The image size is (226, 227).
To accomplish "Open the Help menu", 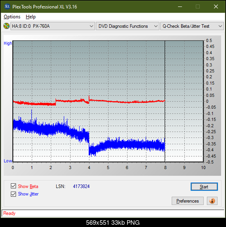I will pos(31,17).
